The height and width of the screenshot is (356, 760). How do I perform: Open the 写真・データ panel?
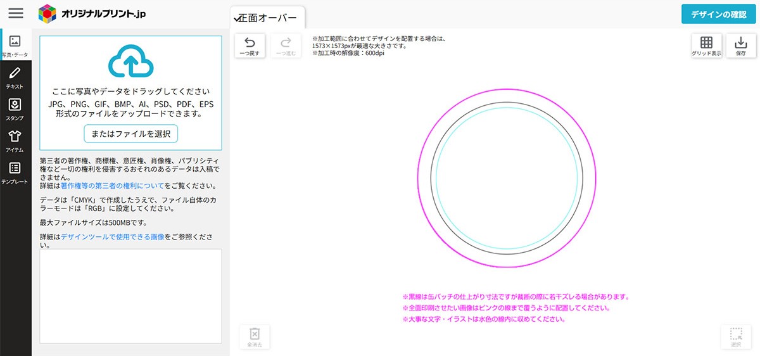(x=15, y=45)
